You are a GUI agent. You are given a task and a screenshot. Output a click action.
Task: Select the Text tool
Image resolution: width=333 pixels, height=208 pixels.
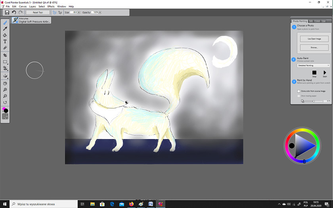click(5, 41)
